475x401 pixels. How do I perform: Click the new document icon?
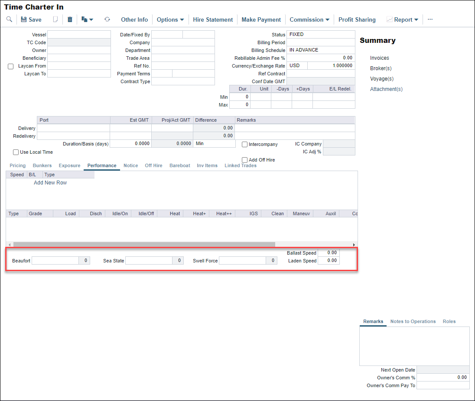55,19
